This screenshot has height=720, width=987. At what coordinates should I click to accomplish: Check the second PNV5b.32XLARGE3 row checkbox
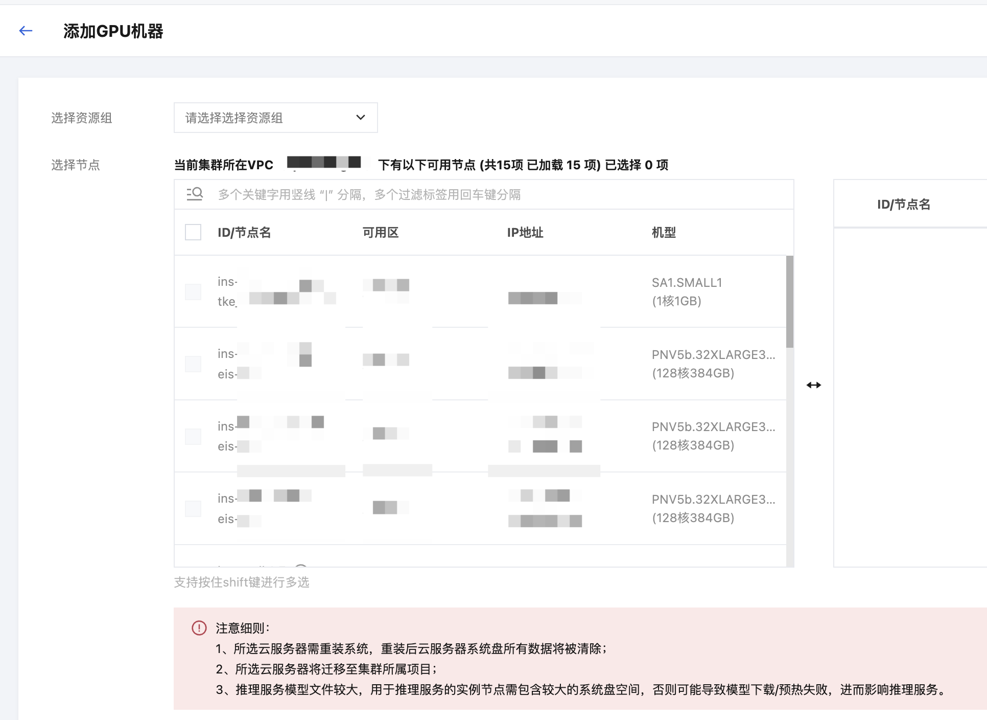193,436
